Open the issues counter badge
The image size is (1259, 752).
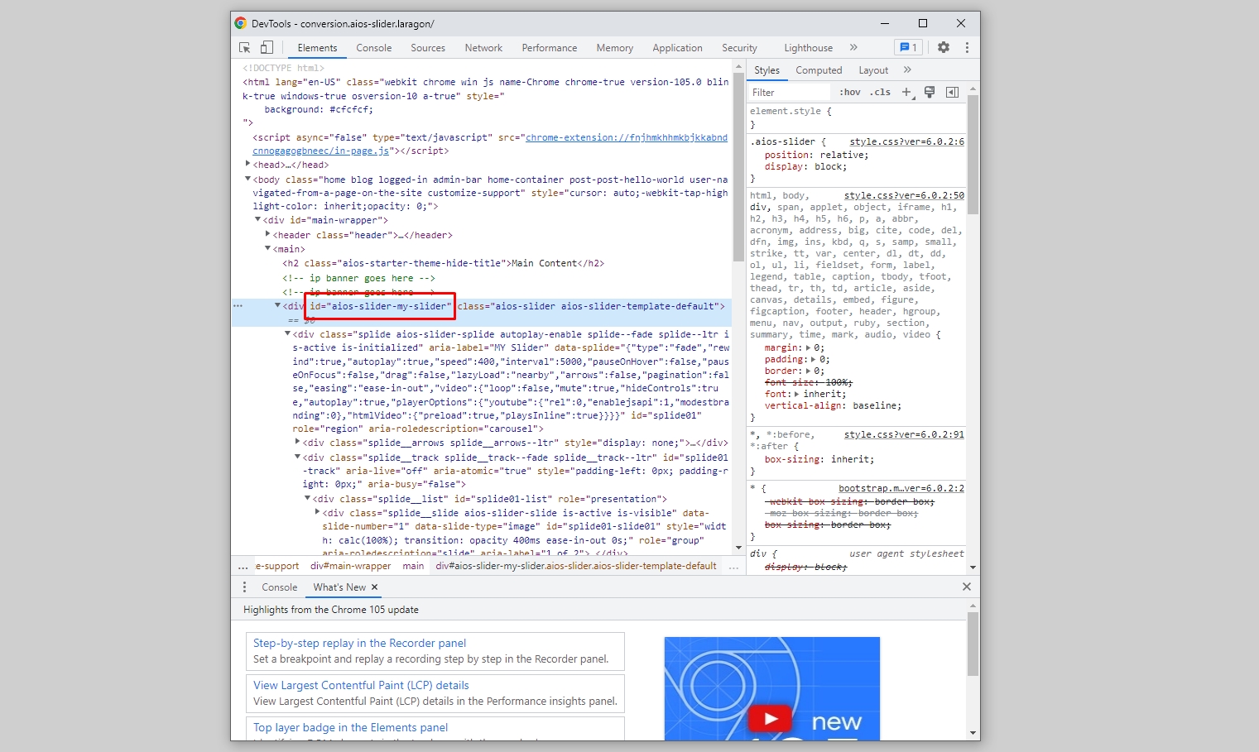(x=907, y=48)
